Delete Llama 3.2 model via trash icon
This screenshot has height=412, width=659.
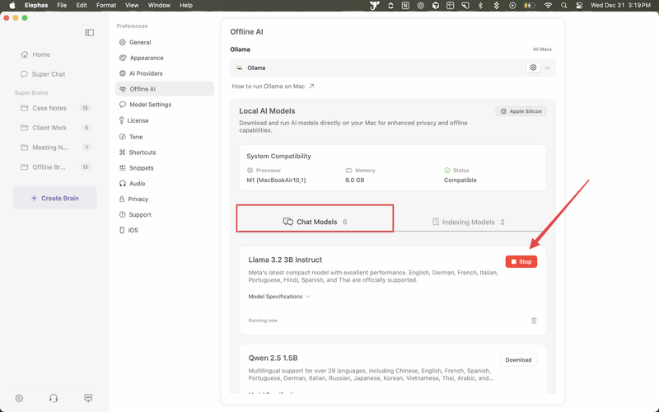coord(534,321)
